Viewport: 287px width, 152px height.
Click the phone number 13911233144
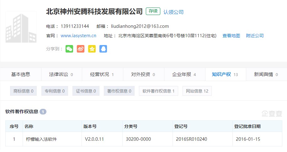click(75, 26)
